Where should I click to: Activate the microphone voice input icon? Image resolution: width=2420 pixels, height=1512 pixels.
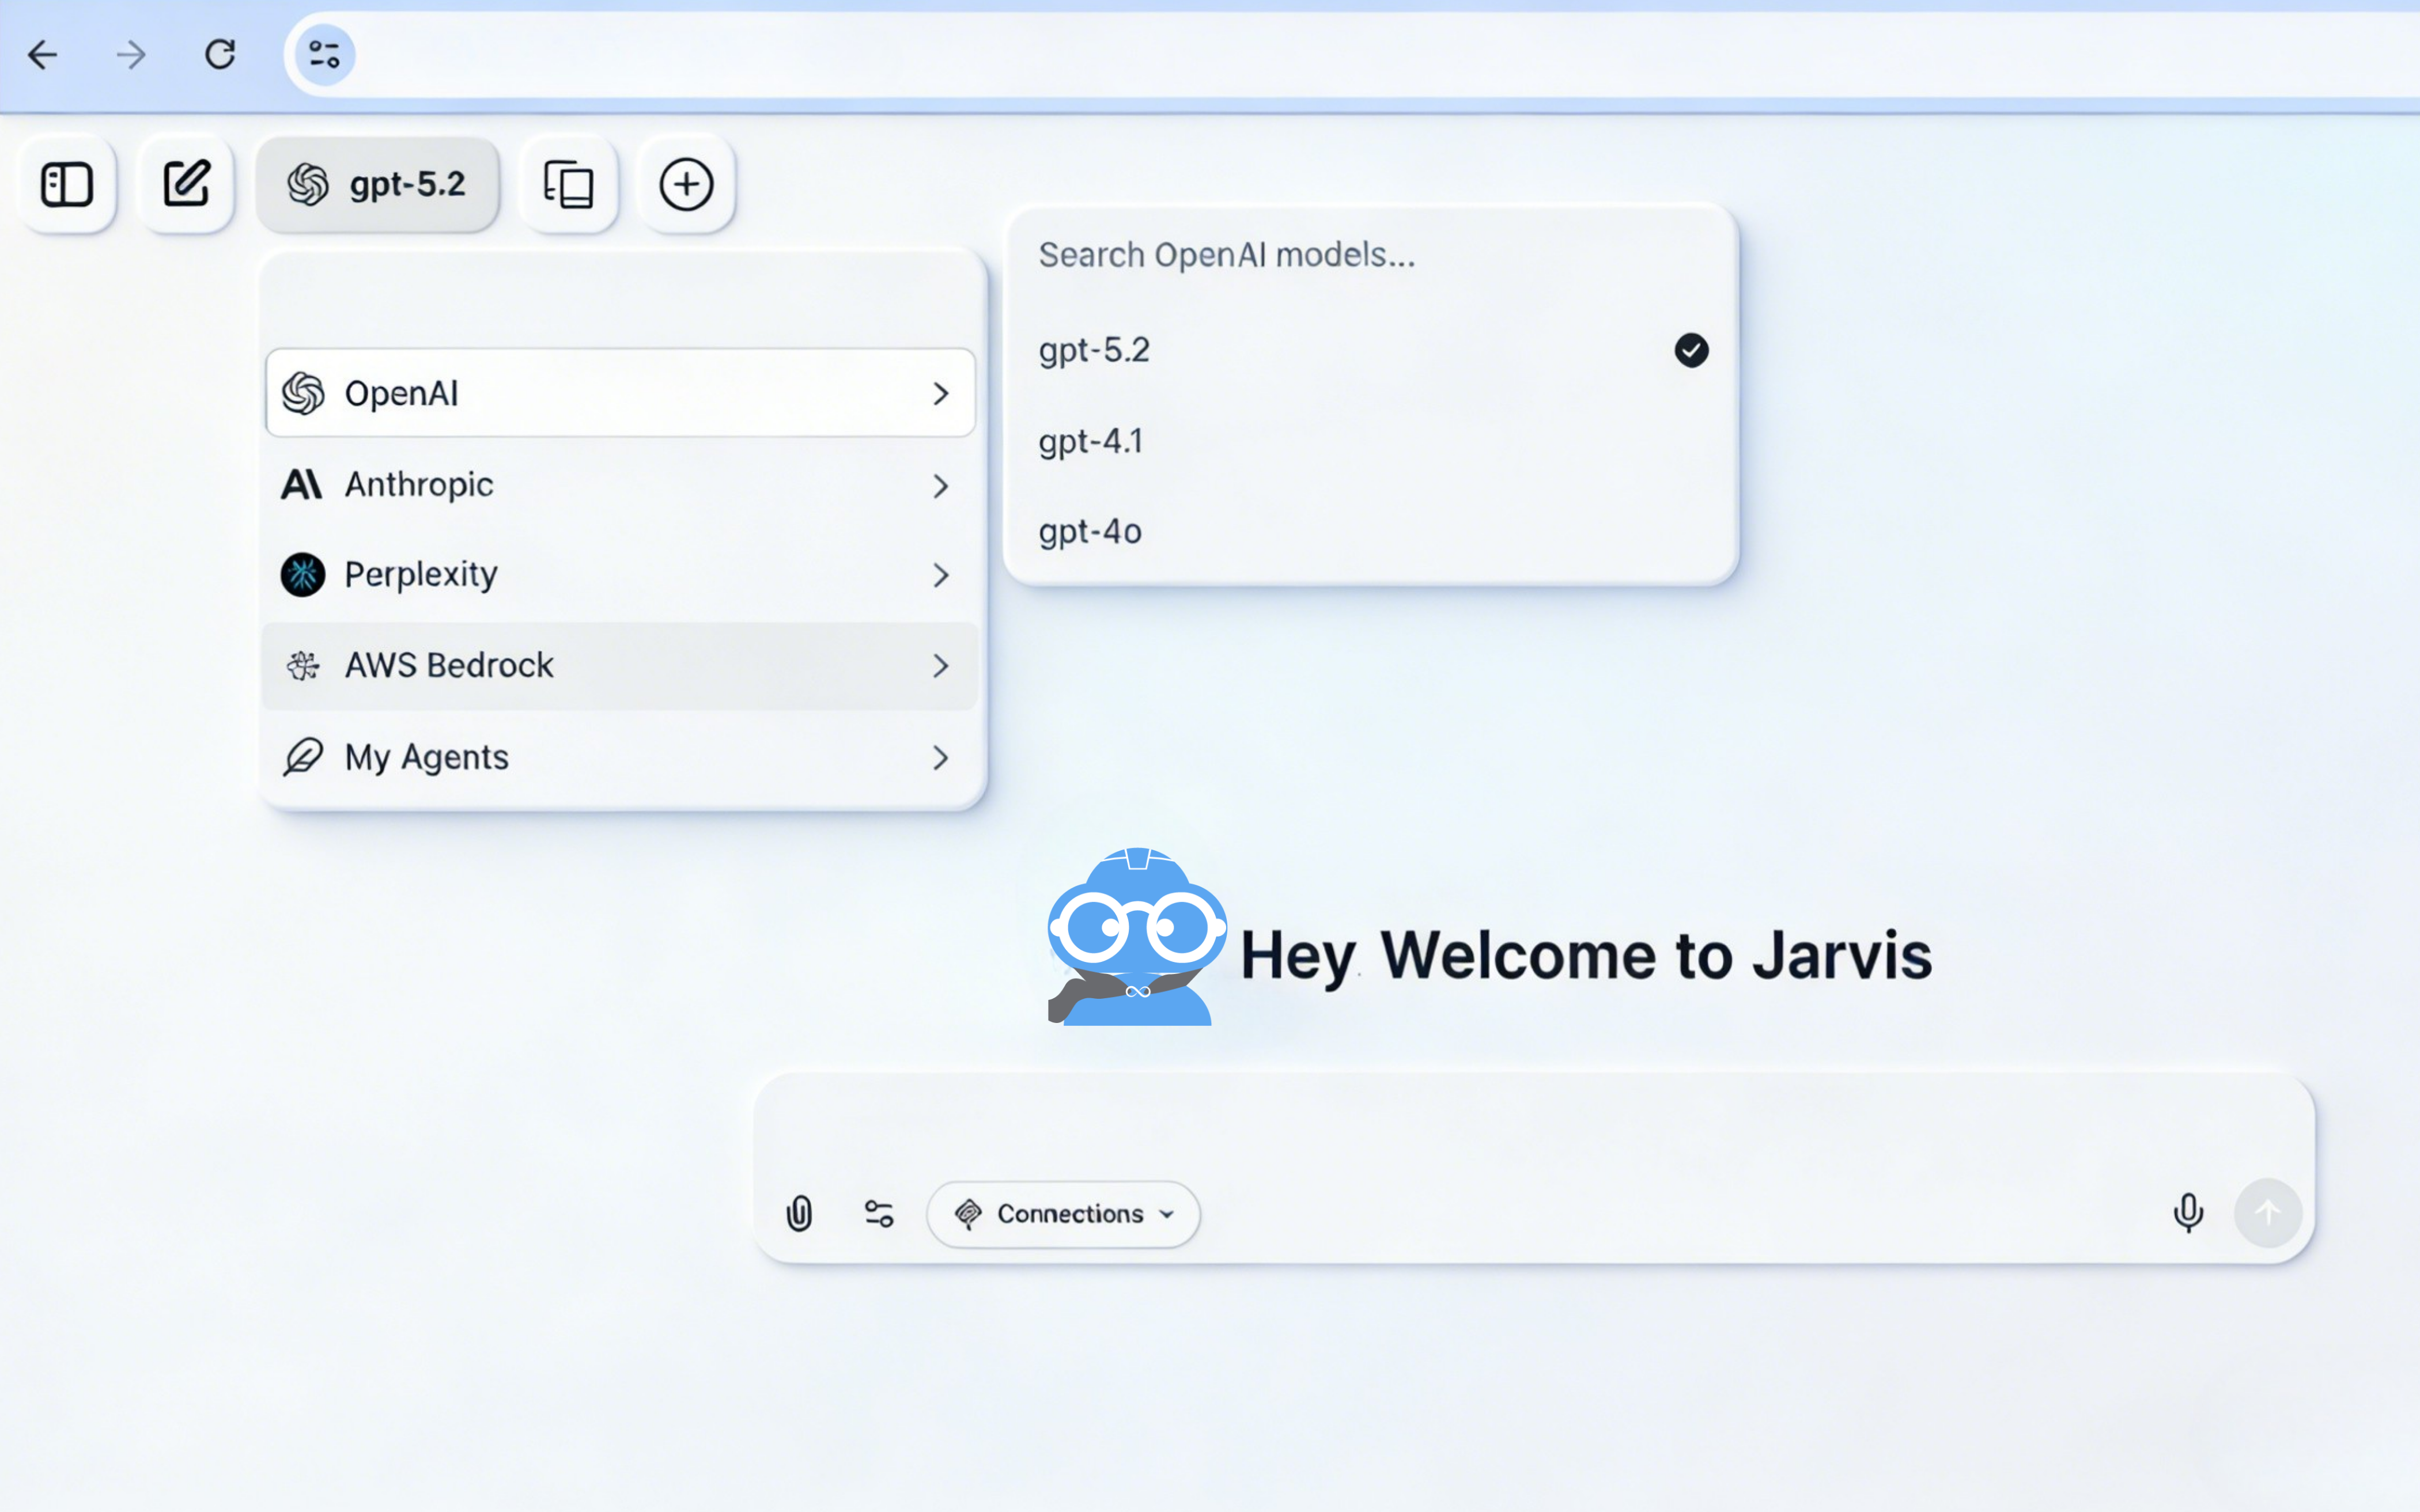[x=2187, y=1213]
